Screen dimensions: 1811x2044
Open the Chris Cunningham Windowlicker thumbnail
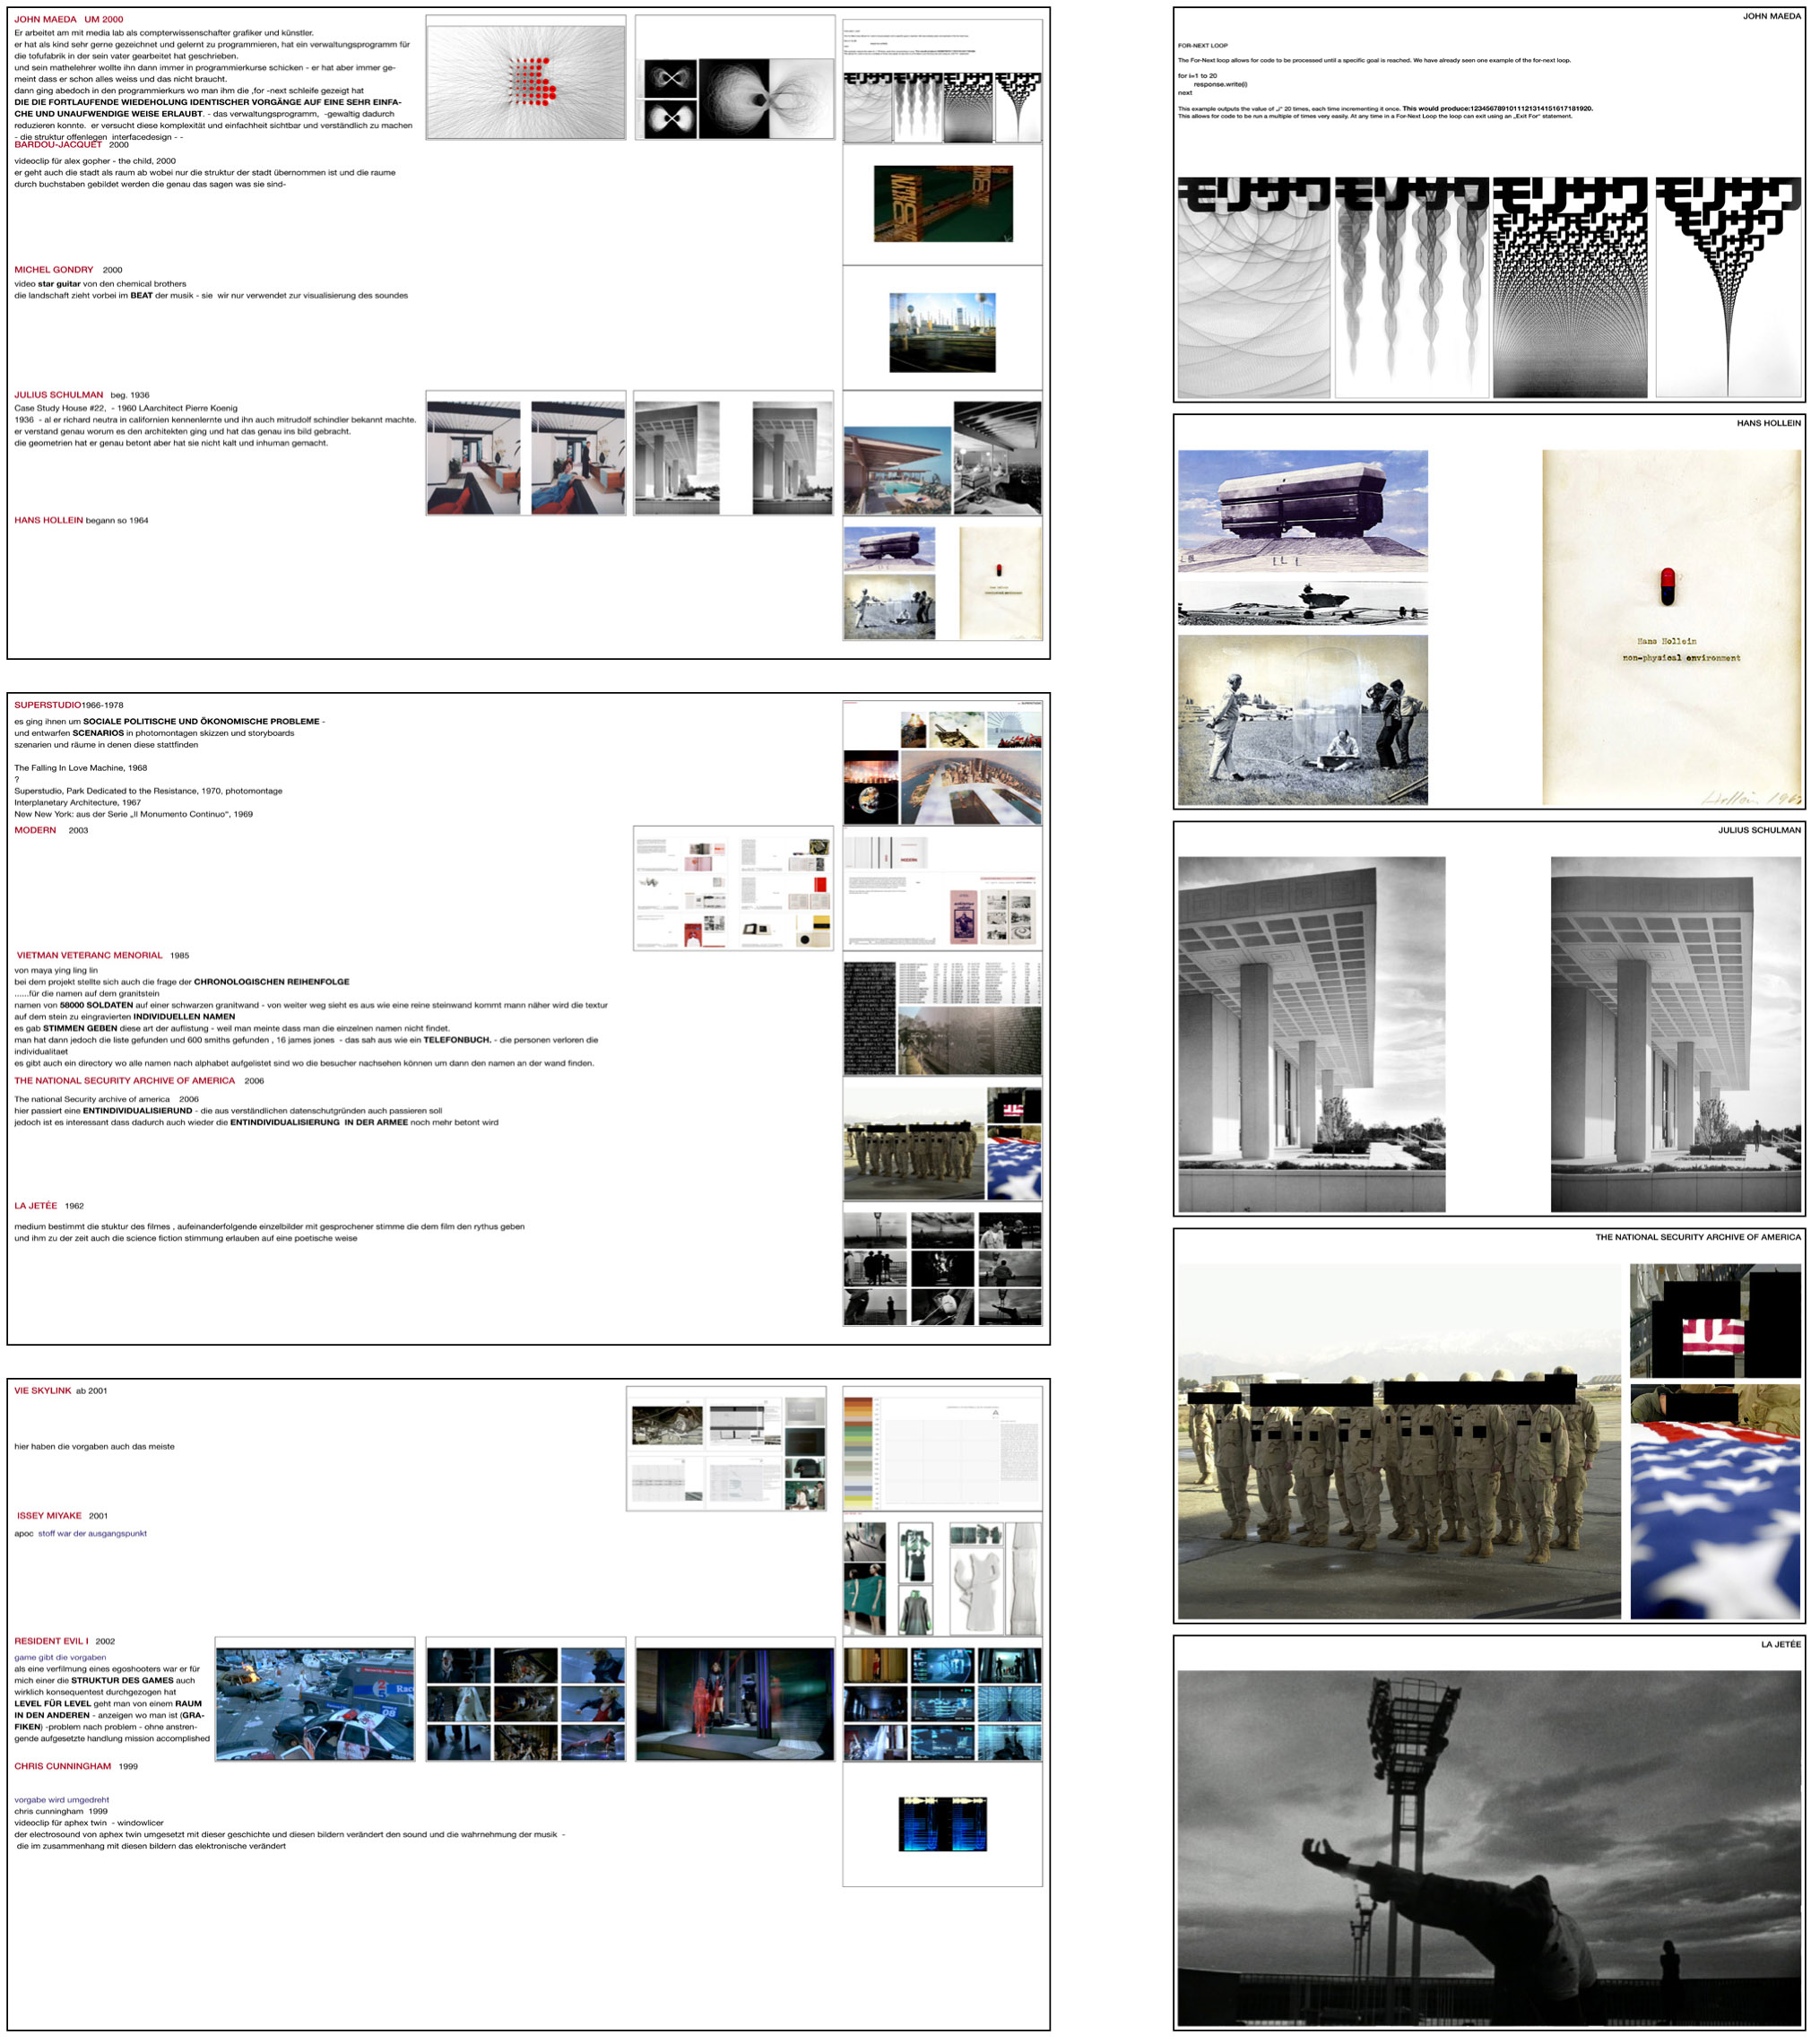pos(943,1823)
